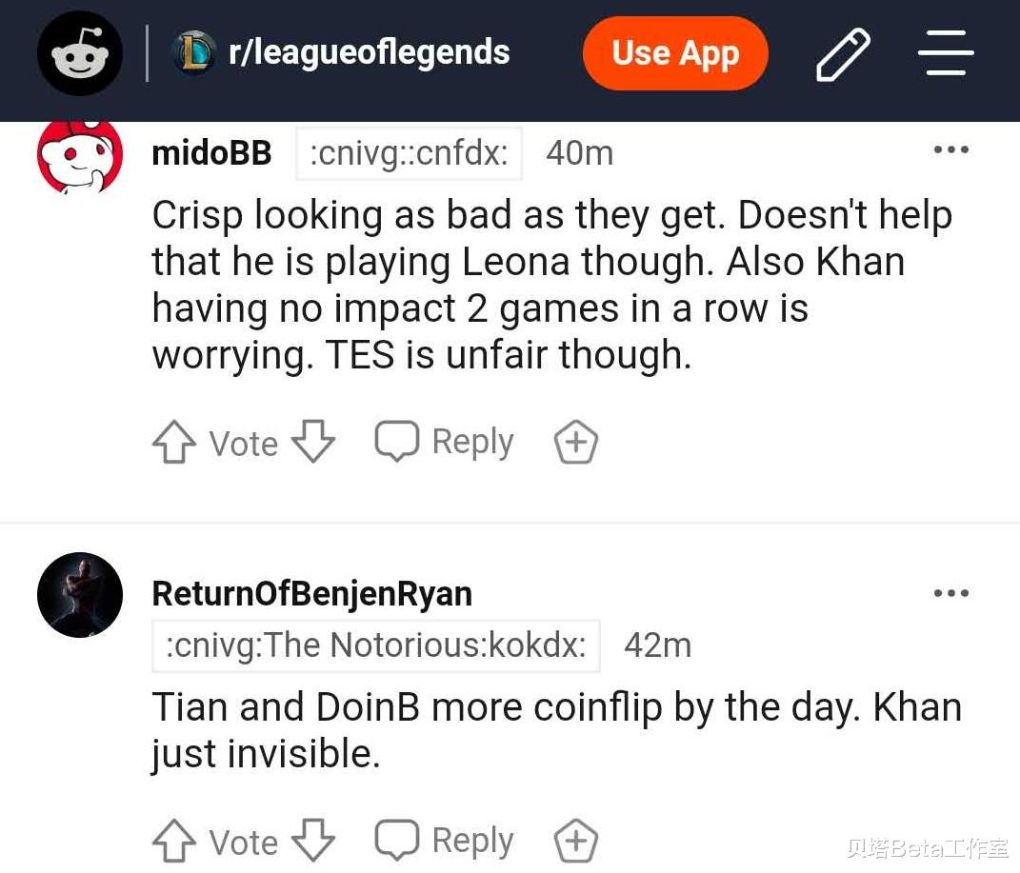Open the r/leagueoflegends community link
Image resolution: width=1020 pixels, height=873 pixels.
[370, 53]
